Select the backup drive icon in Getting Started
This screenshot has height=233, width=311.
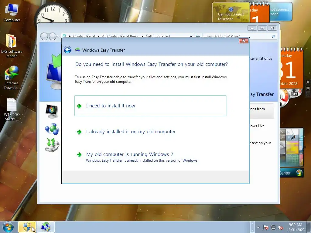point(52,145)
